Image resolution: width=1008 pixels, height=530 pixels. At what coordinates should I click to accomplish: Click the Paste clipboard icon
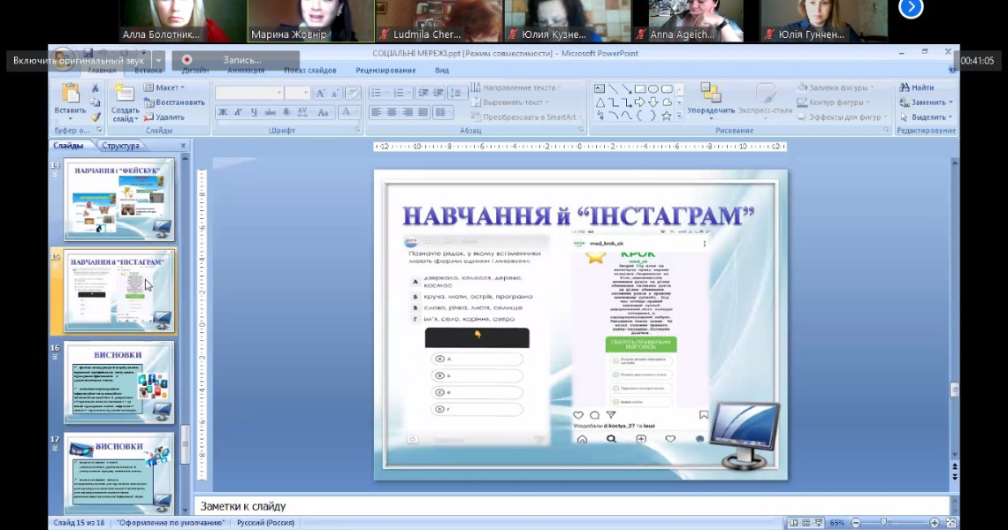[x=70, y=93]
